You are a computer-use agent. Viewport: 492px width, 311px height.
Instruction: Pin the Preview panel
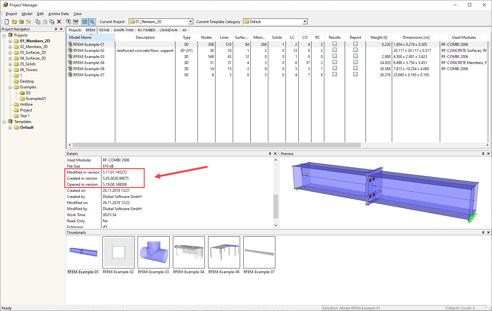click(483, 154)
